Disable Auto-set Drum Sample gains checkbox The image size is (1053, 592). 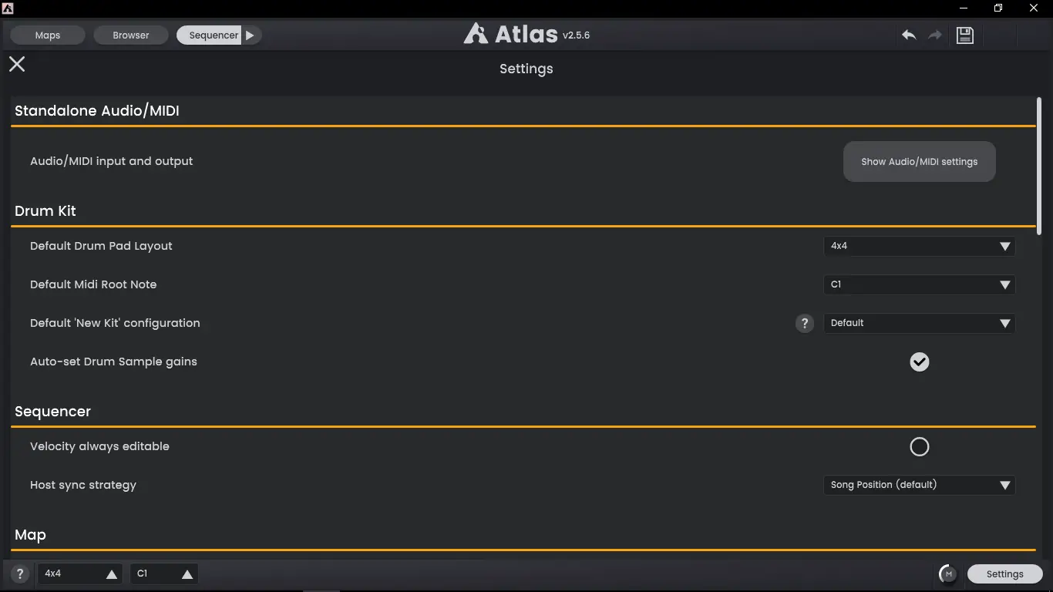[x=920, y=362]
